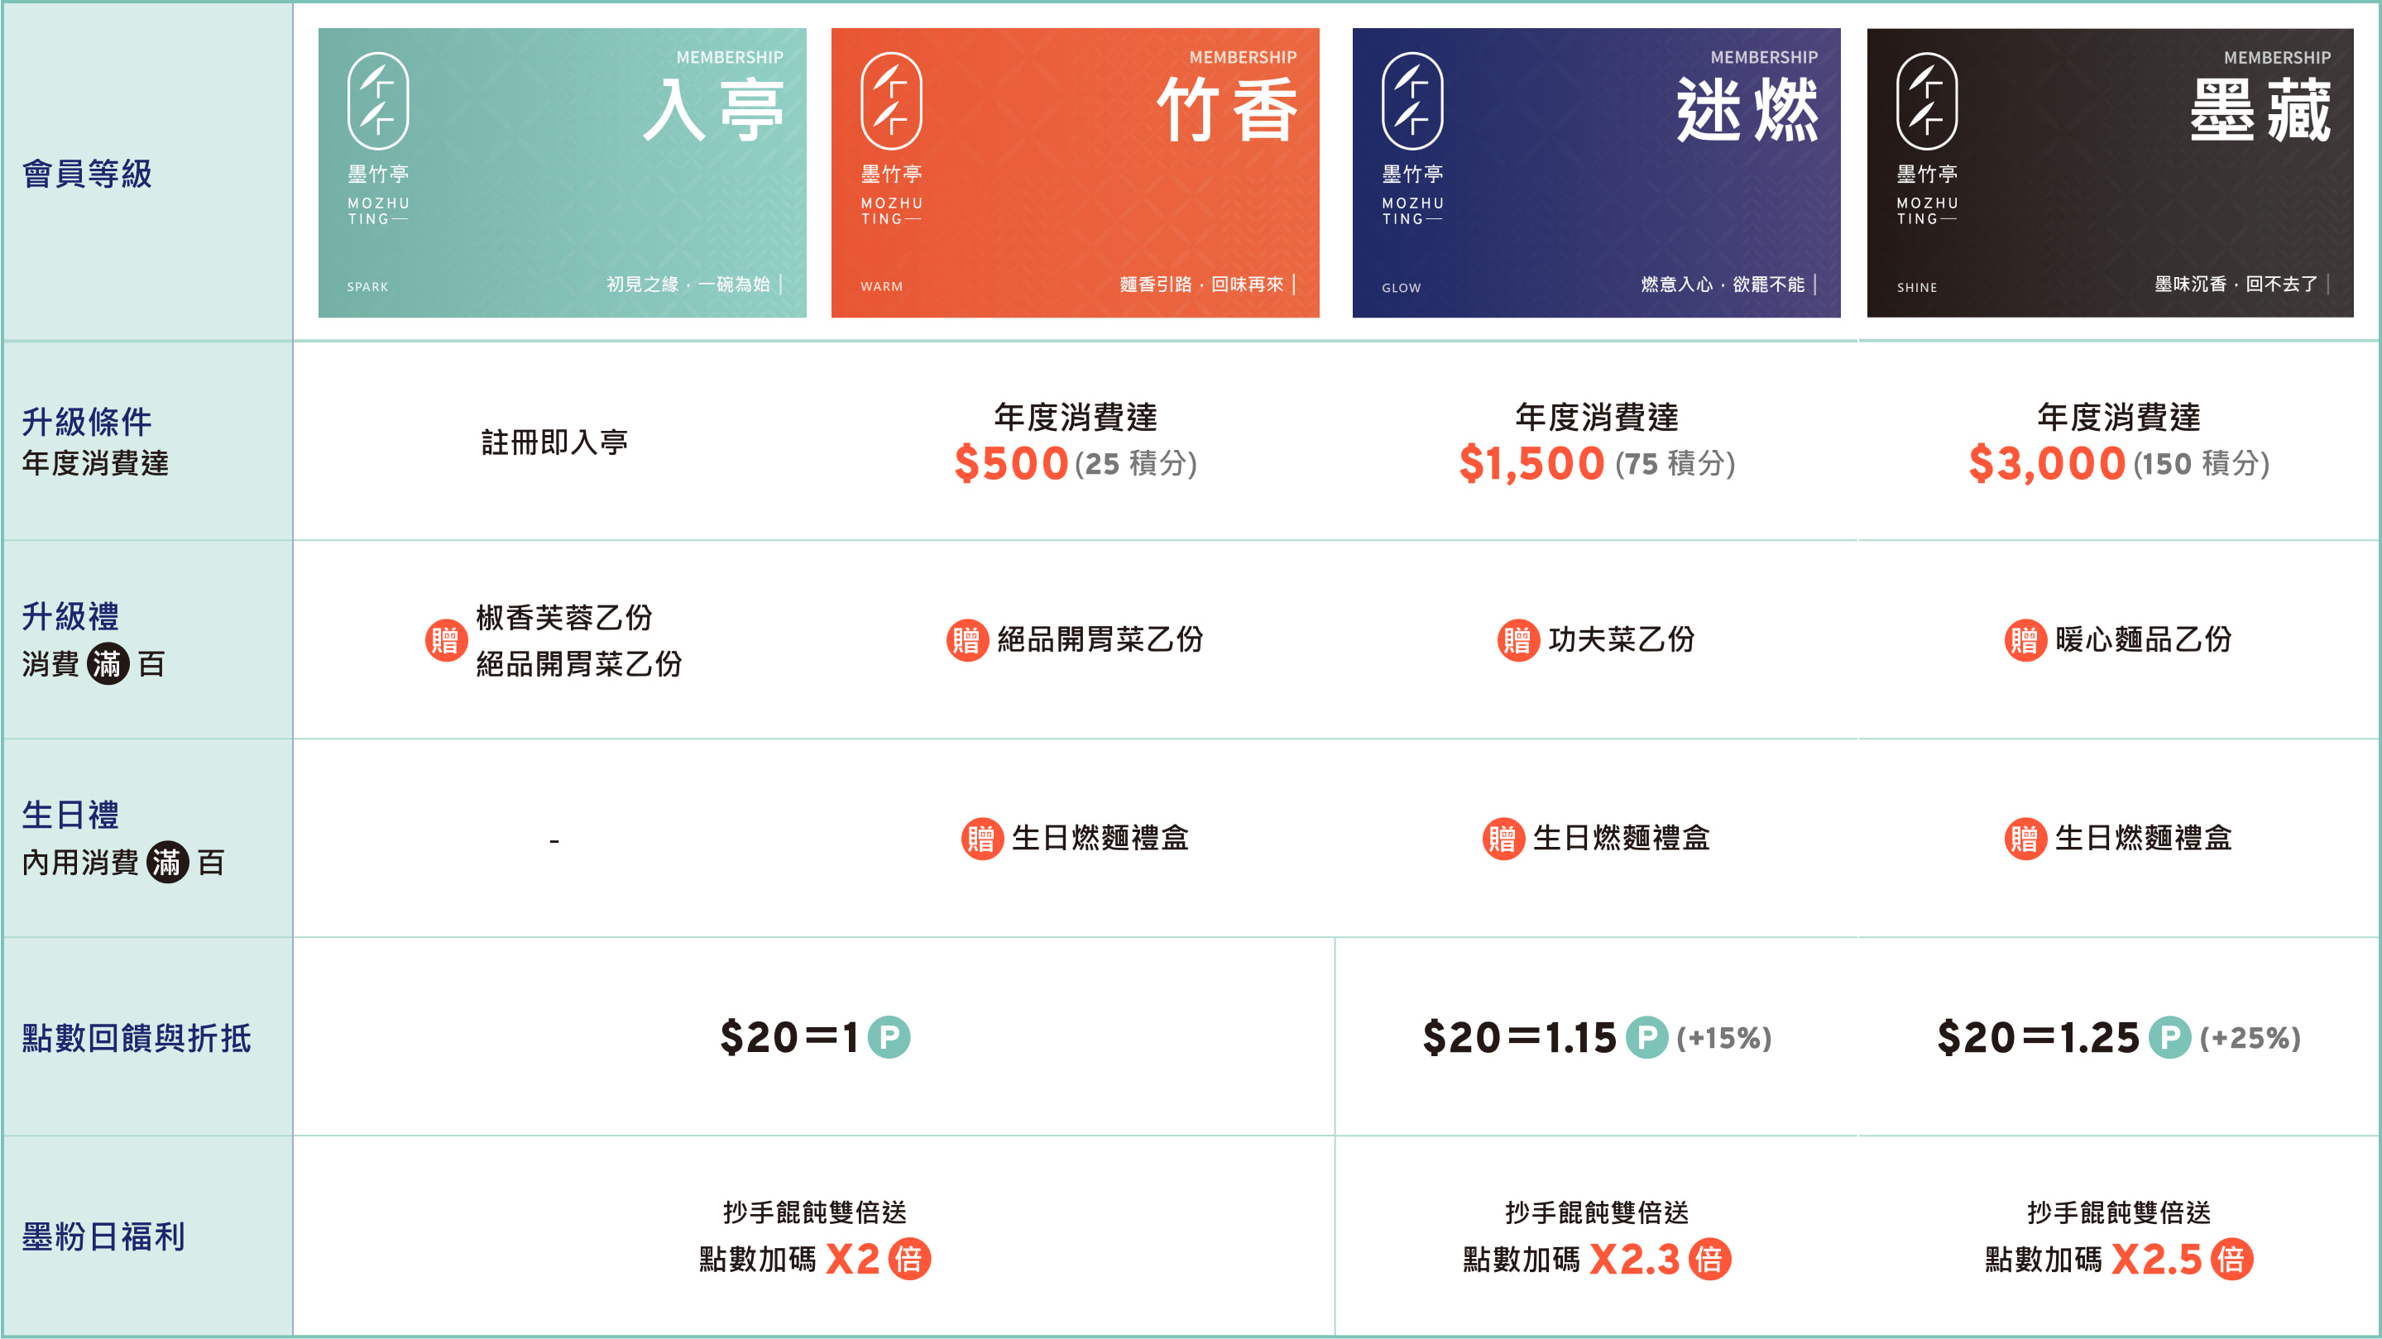Click the 註冊即入亭 text
The width and height of the screenshot is (2382, 1339).
(554, 442)
